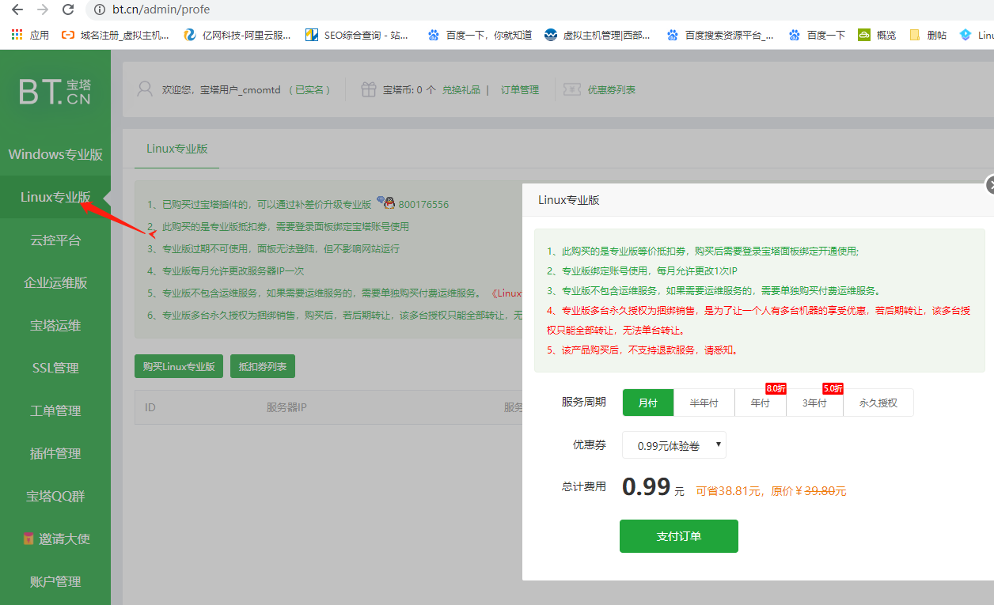Reload the page with the refresh icon
The image size is (994, 605).
[68, 9]
